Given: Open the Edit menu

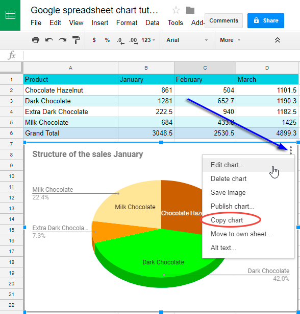Looking at the screenshot, I should pos(55,23).
